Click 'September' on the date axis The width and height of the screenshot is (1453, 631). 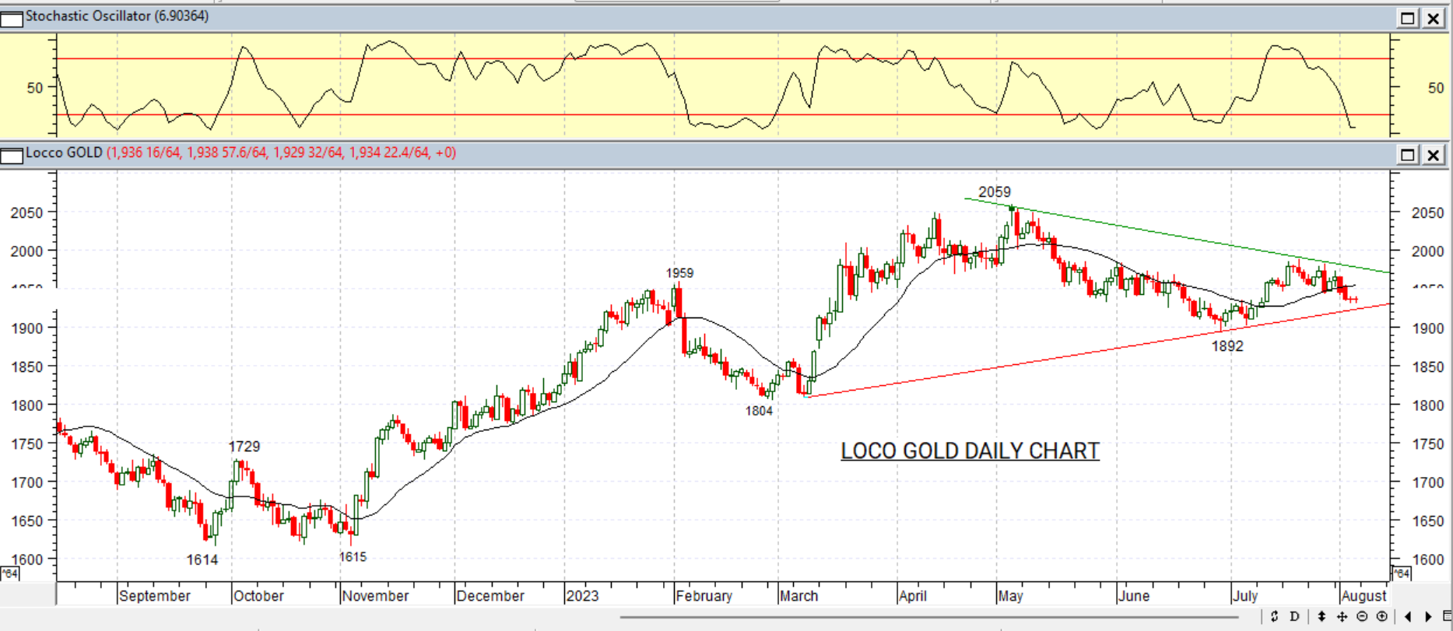pyautogui.click(x=154, y=596)
